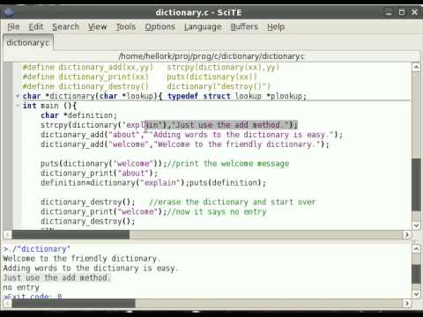423x317 pixels.
Task: Click output line 'Just use the add method.'
Action: click(x=57, y=277)
